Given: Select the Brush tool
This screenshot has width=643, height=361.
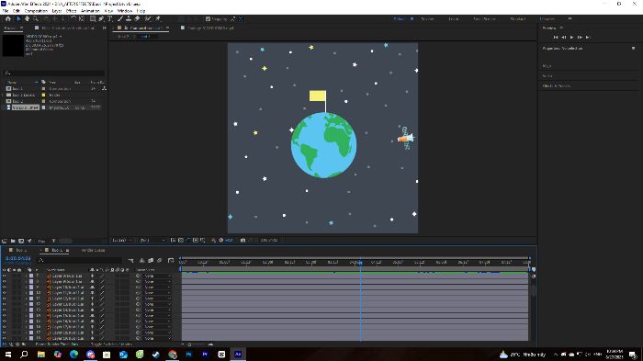Looking at the screenshot, I should click(x=120, y=19).
